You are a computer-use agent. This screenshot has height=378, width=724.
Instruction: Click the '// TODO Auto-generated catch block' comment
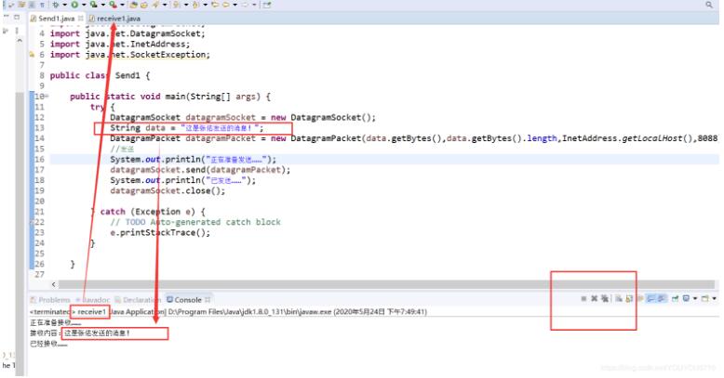pos(195,222)
